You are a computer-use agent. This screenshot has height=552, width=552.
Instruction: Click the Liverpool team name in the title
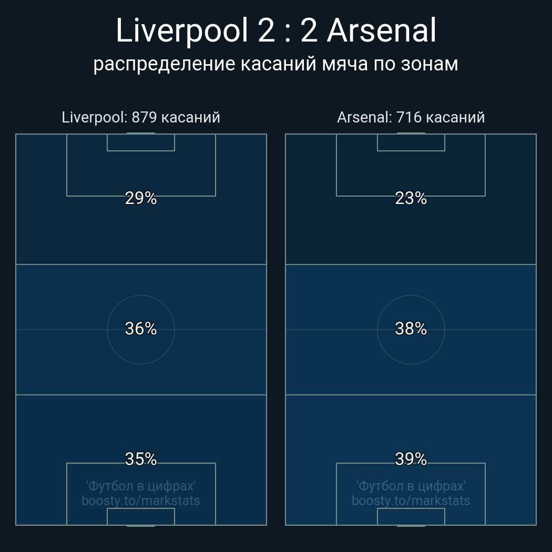click(181, 30)
